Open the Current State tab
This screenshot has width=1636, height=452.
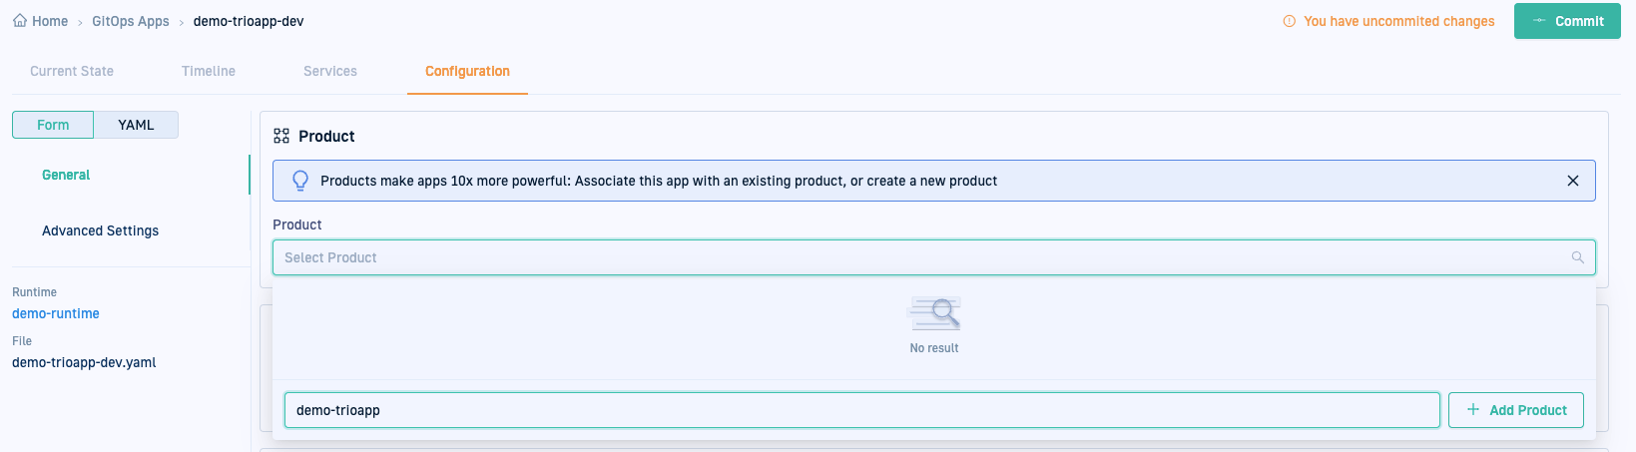coord(72,71)
